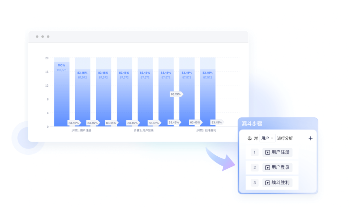Click step number 1 badge

click(x=254, y=152)
